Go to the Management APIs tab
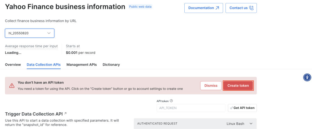Viewport: 312px width, 129px height. [81, 65]
